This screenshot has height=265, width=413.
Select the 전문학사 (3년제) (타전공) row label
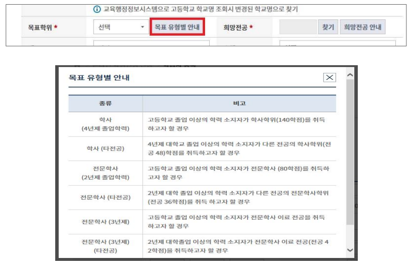[105, 246]
